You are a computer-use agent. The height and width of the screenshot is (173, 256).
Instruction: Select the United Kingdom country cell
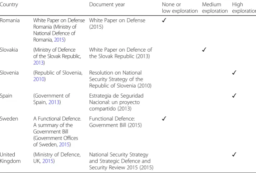10,158
